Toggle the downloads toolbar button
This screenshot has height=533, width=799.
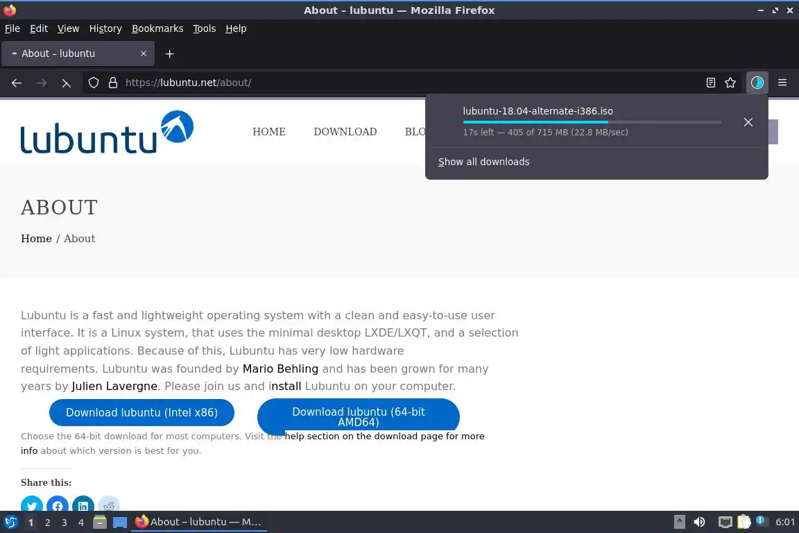(757, 83)
